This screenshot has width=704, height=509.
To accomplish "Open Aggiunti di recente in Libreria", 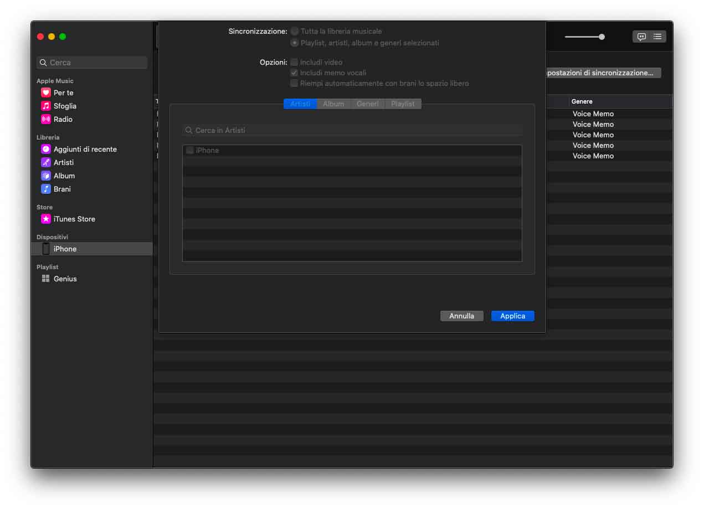I will [x=85, y=149].
